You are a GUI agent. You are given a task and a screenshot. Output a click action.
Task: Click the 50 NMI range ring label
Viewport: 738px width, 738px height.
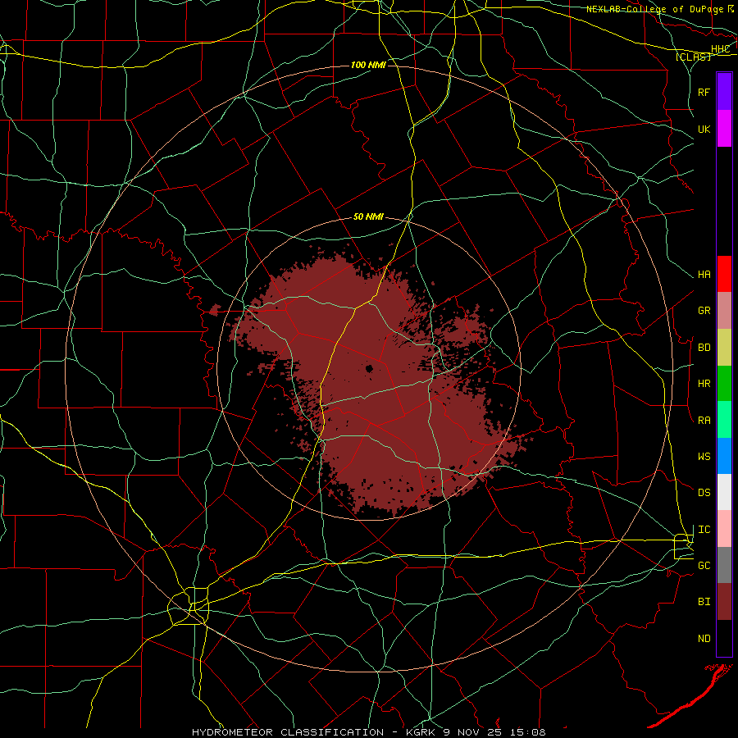pos(368,217)
